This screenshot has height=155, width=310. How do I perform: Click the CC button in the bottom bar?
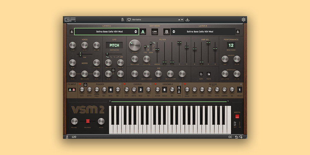click(230, 137)
